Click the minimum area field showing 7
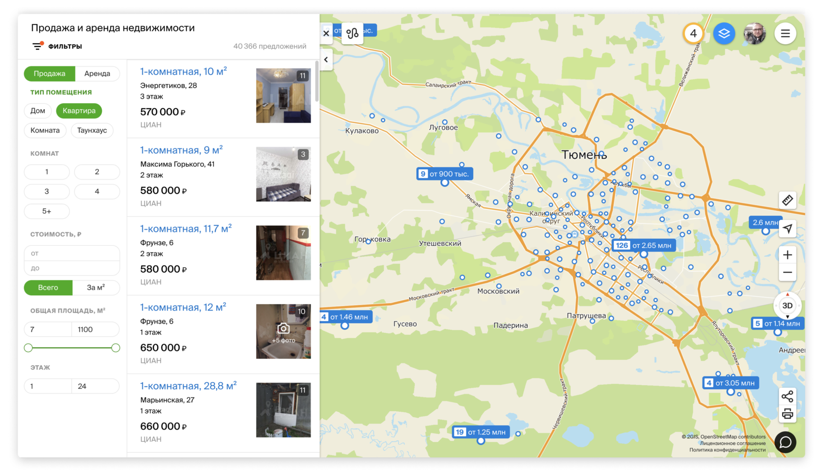The height and width of the screenshot is (472, 823). pyautogui.click(x=48, y=330)
